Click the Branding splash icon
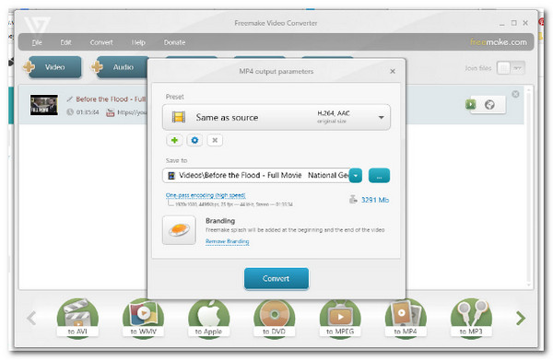The height and width of the screenshot is (360, 553). 179,230
